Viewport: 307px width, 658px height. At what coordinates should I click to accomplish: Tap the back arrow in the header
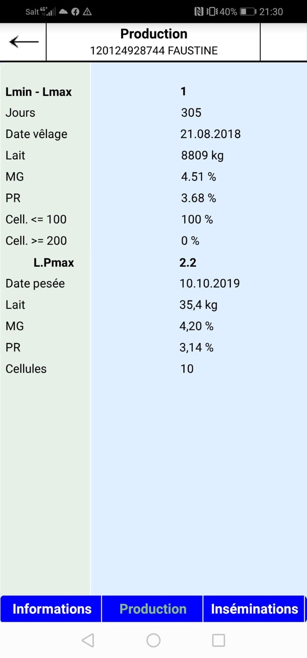click(23, 42)
